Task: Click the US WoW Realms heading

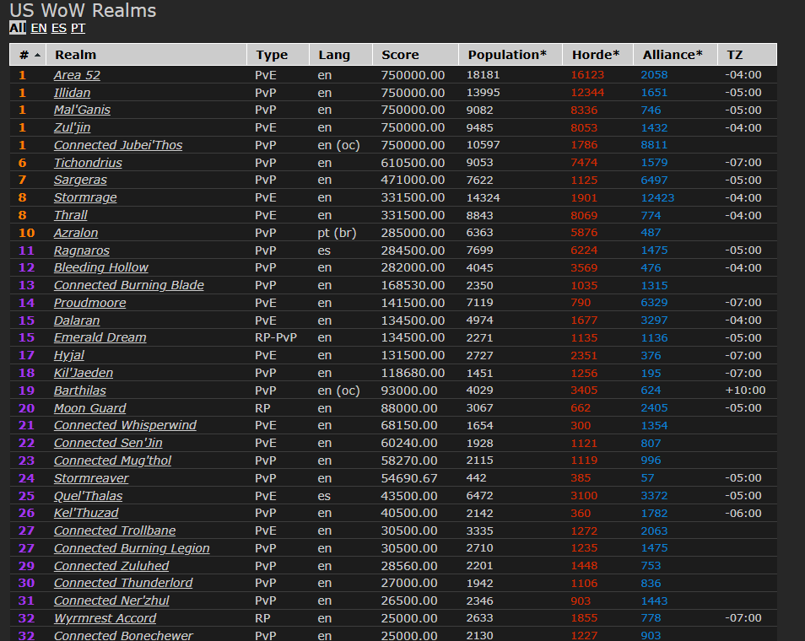Action: pyautogui.click(x=84, y=10)
